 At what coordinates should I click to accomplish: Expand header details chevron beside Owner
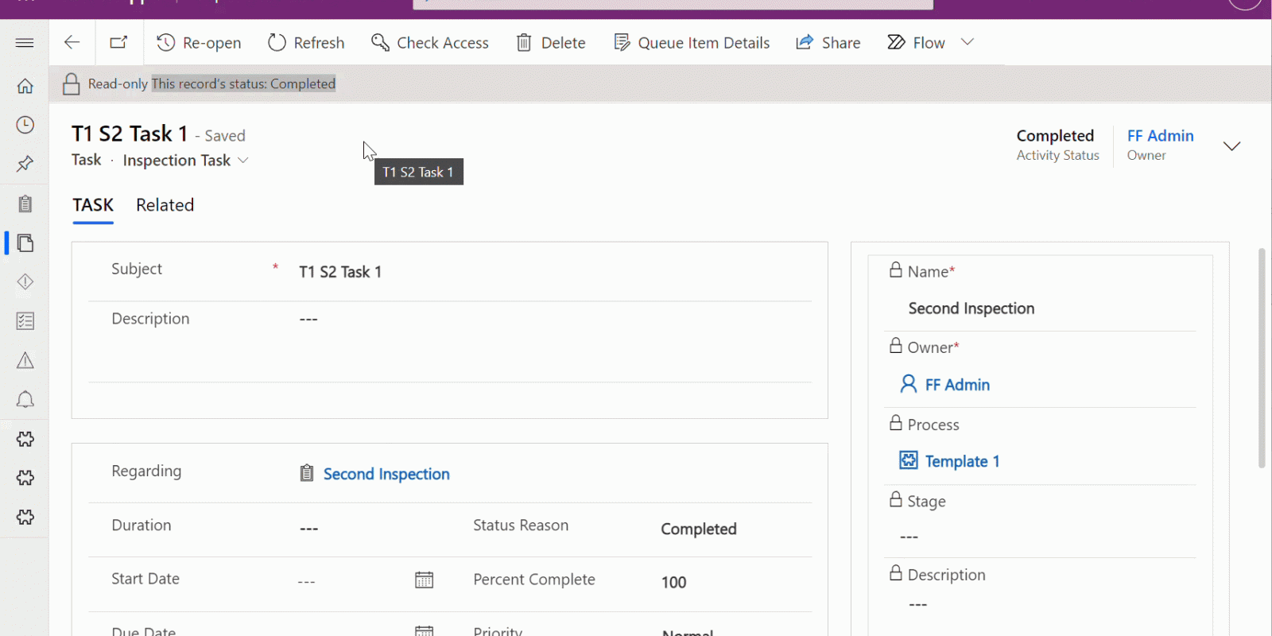(x=1231, y=146)
